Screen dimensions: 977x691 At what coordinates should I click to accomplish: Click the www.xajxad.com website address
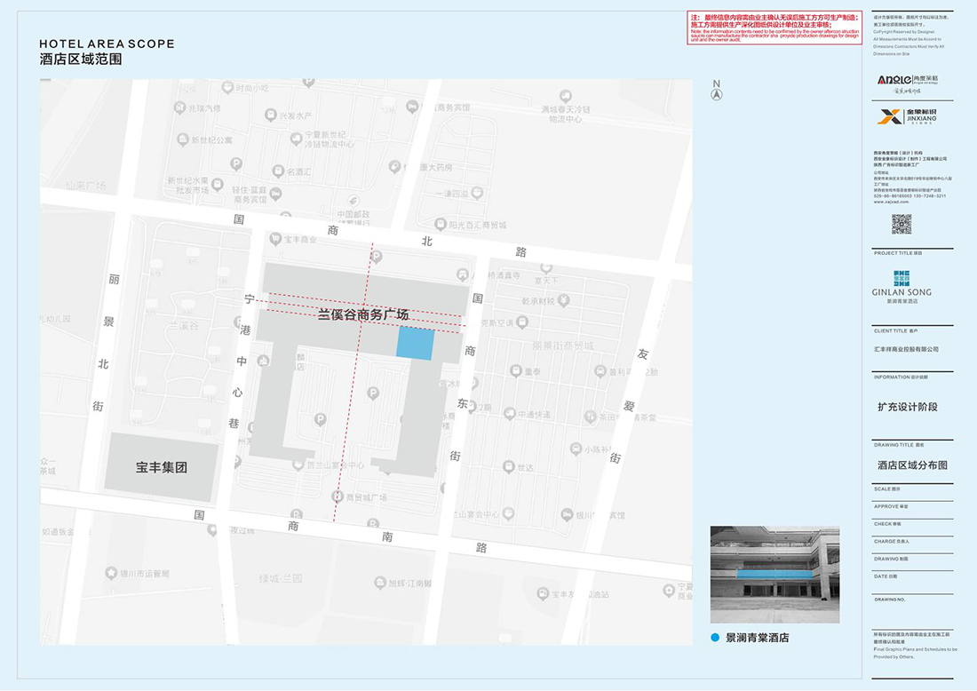click(x=891, y=202)
